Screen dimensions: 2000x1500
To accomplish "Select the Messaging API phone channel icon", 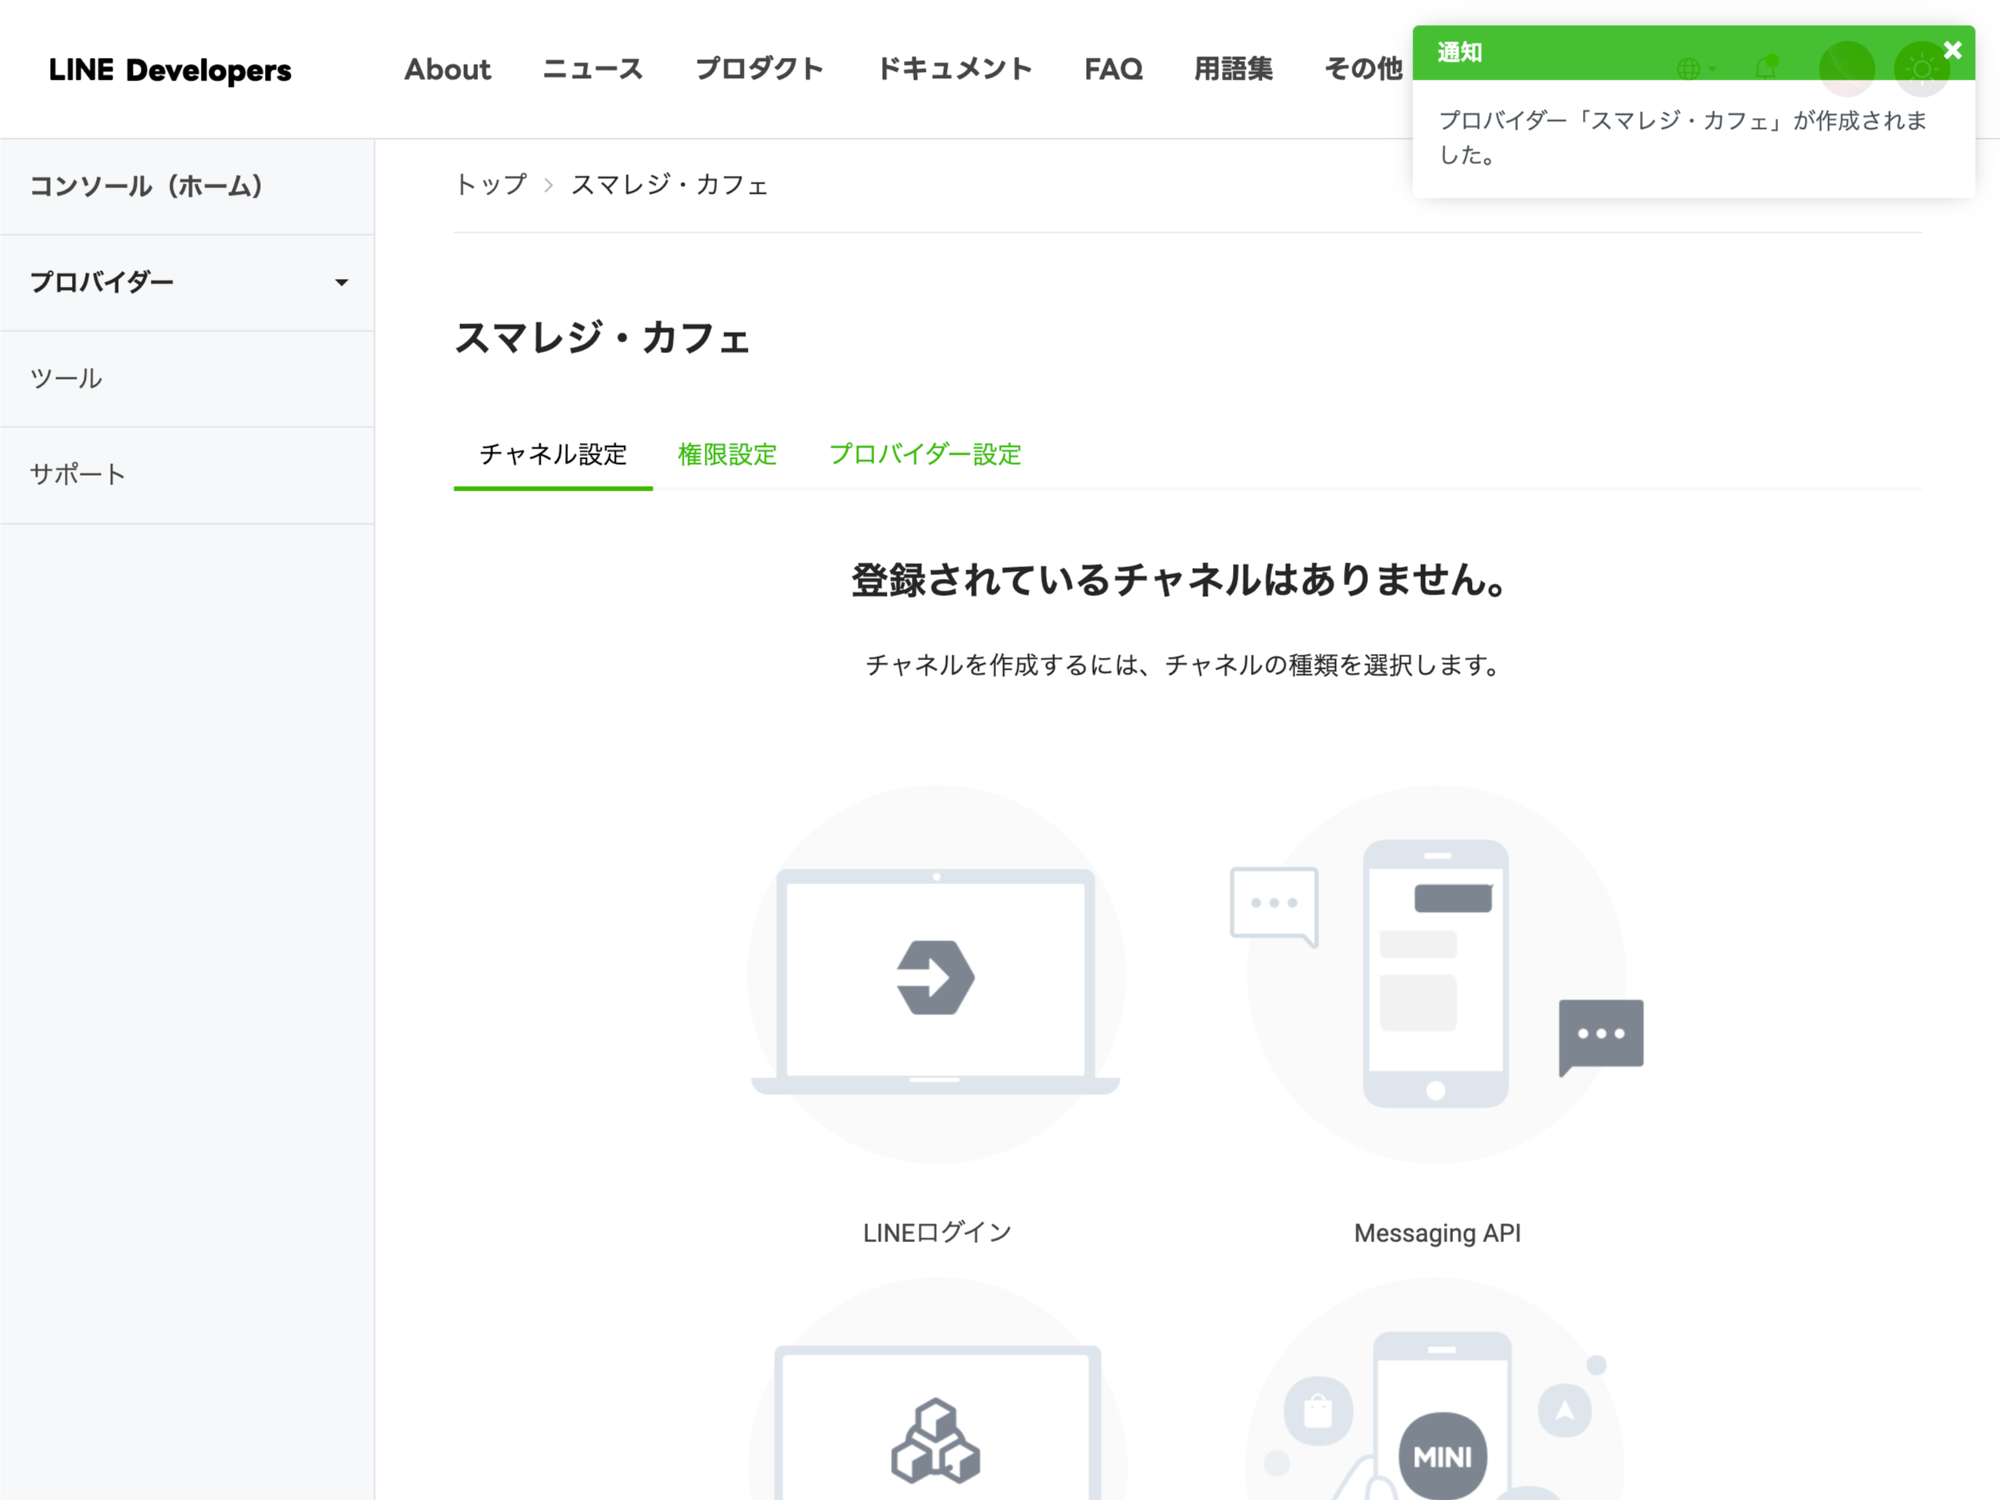I will click(1437, 975).
